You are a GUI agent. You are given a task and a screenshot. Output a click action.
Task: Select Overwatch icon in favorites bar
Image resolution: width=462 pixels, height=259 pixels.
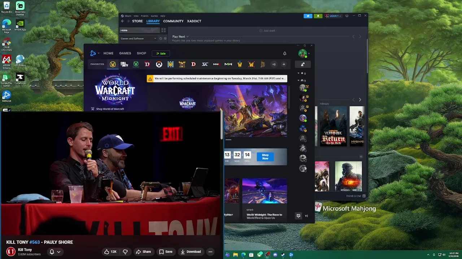pos(159,64)
